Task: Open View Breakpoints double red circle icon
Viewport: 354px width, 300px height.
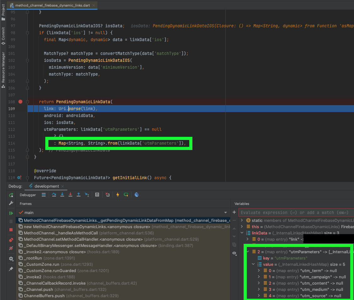Action: [x=11, y=240]
